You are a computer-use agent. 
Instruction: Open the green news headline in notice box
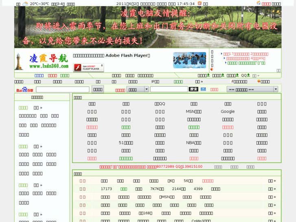tap(246, 63)
